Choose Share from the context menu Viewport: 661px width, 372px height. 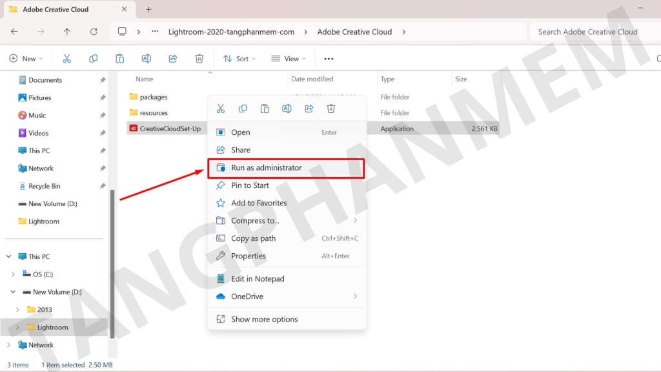pyautogui.click(x=287, y=150)
